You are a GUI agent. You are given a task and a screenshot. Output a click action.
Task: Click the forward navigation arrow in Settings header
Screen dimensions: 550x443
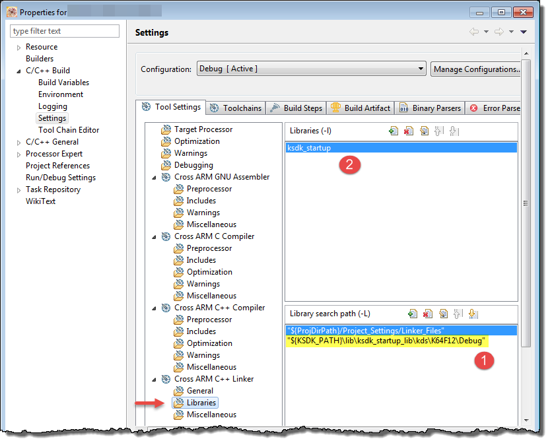499,32
